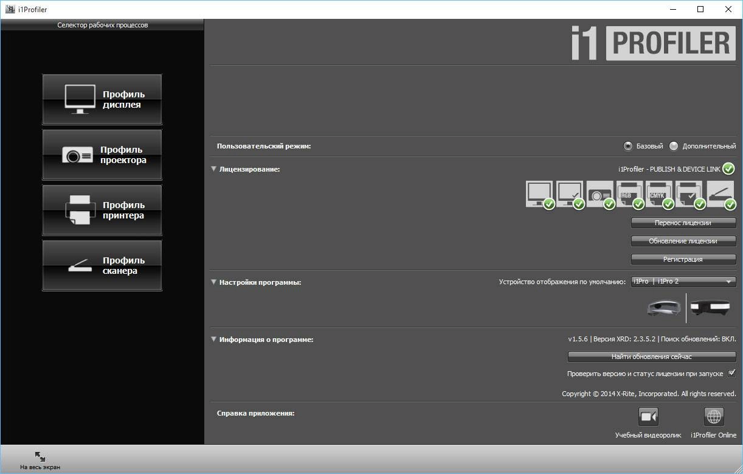
Task: Click the scanner icon in Профиль сканера
Action: click(80, 266)
